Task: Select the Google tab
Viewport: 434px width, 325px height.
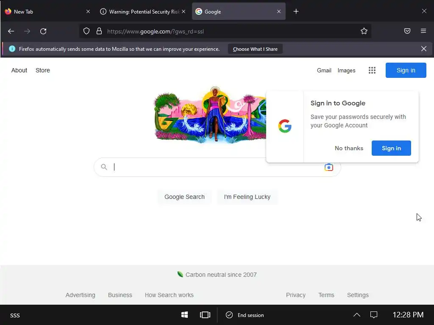Action: click(x=239, y=11)
